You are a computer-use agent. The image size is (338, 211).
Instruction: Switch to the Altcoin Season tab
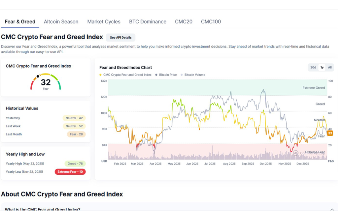61,22
